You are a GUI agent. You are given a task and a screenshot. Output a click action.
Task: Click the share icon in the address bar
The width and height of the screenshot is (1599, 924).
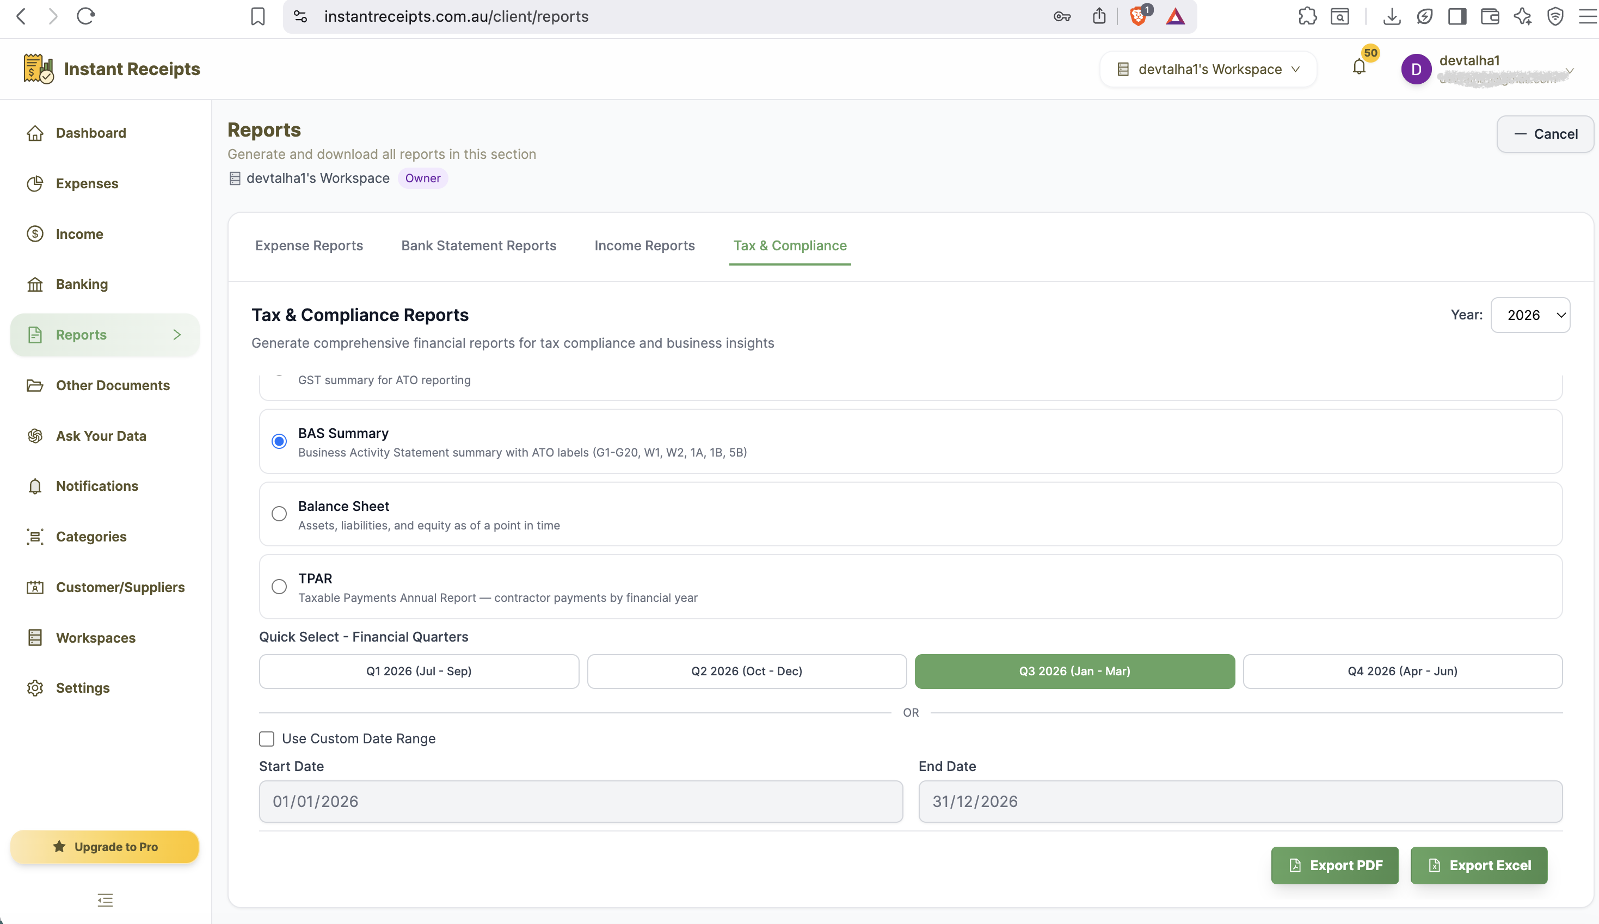(x=1099, y=16)
